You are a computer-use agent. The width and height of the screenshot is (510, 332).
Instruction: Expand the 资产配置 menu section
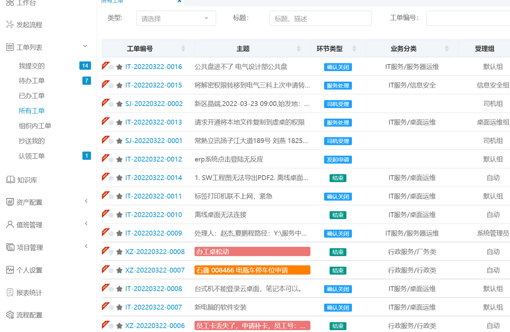(x=86, y=201)
